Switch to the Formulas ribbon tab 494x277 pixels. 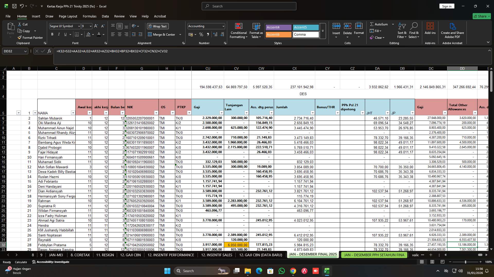point(90,16)
